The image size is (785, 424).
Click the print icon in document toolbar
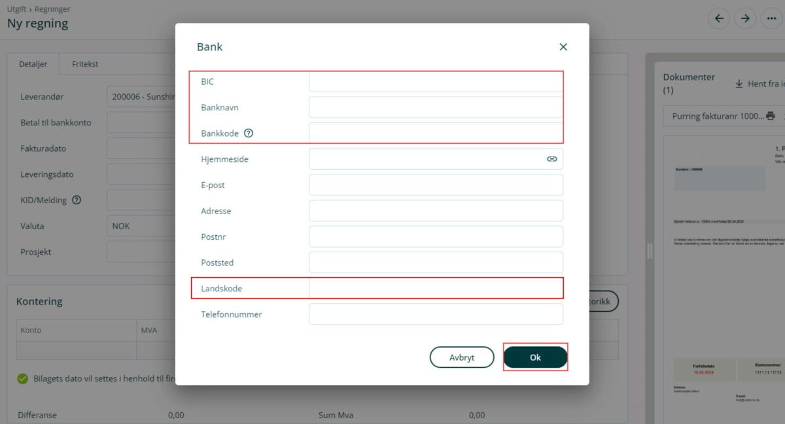click(x=771, y=116)
